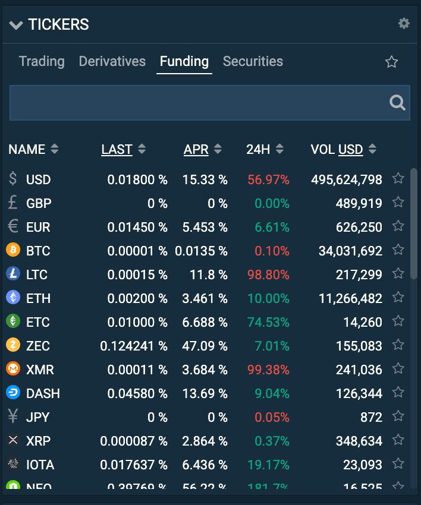Switch to the Trading tab
The width and height of the screenshot is (421, 505).
pos(42,61)
